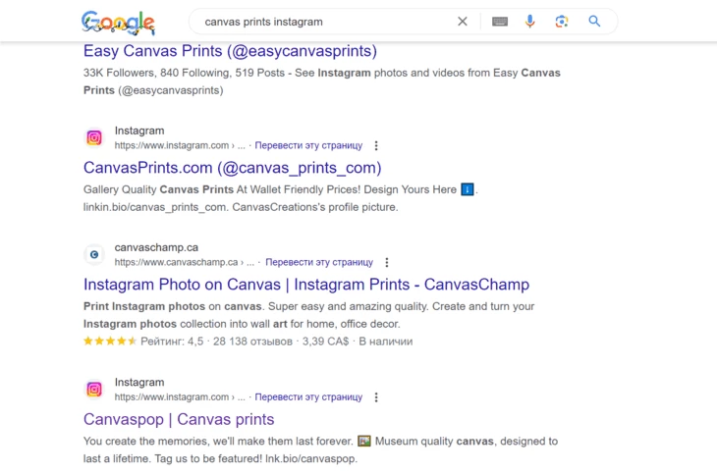This screenshot has height=473, width=717.
Task: Open the on-screen keyboard input tool
Action: (x=500, y=22)
